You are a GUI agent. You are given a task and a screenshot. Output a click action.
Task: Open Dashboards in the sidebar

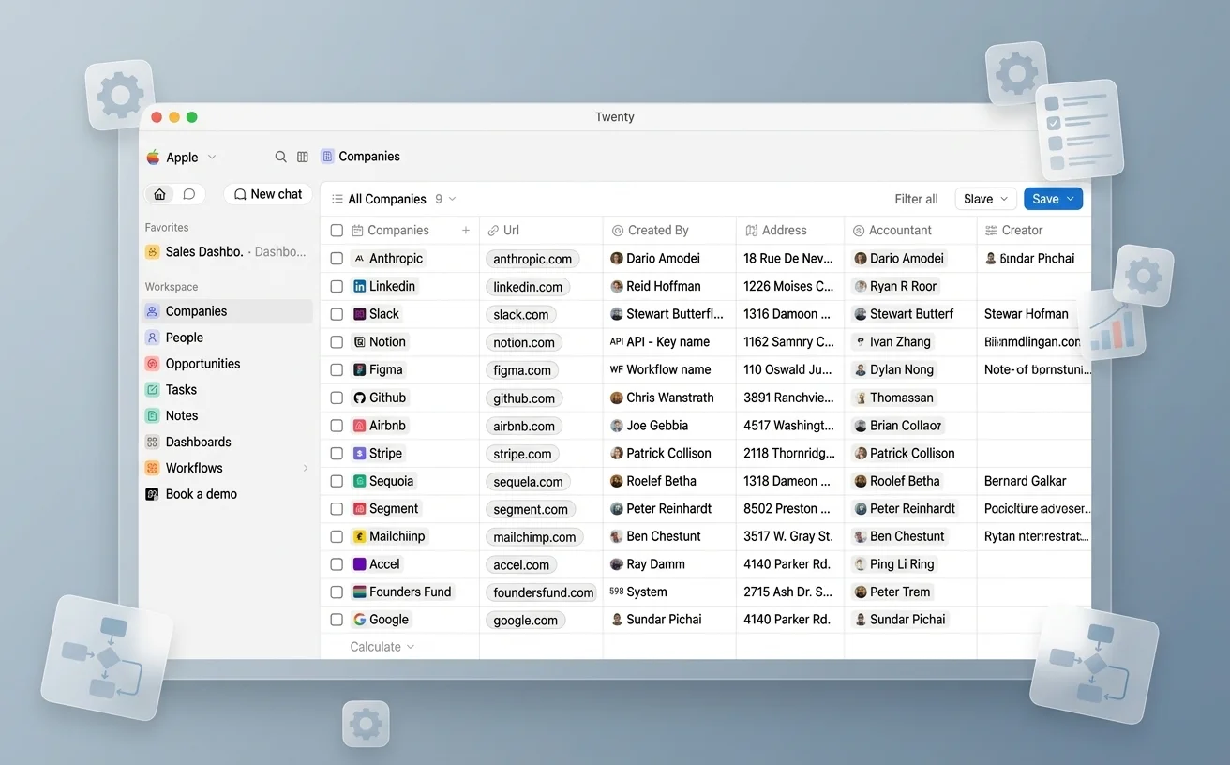[227, 442]
